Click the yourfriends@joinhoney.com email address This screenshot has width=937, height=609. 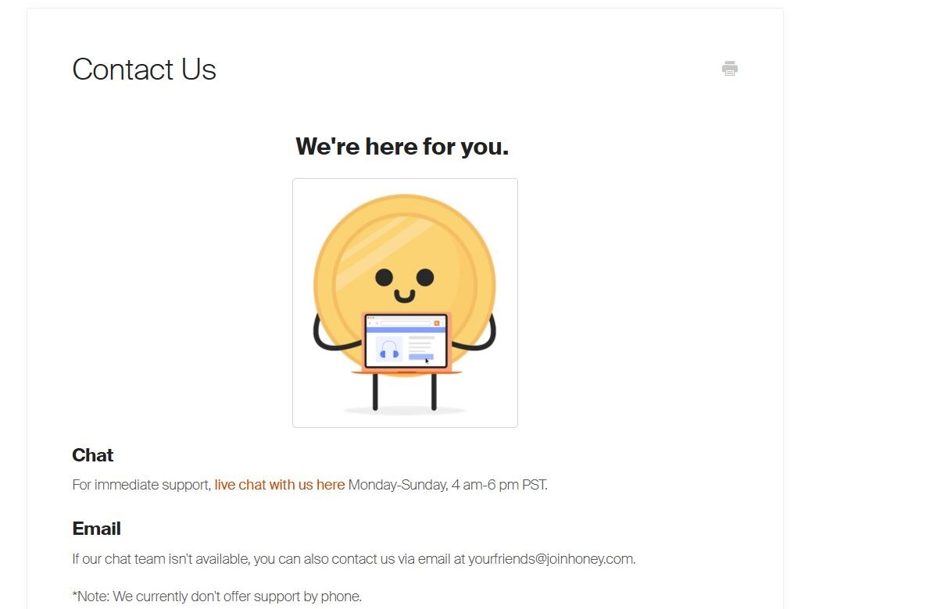pyautogui.click(x=550, y=559)
